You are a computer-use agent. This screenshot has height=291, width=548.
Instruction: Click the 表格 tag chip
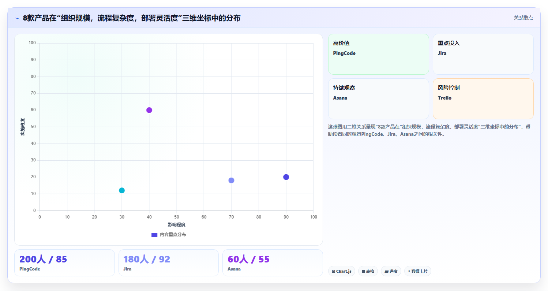(x=368, y=271)
